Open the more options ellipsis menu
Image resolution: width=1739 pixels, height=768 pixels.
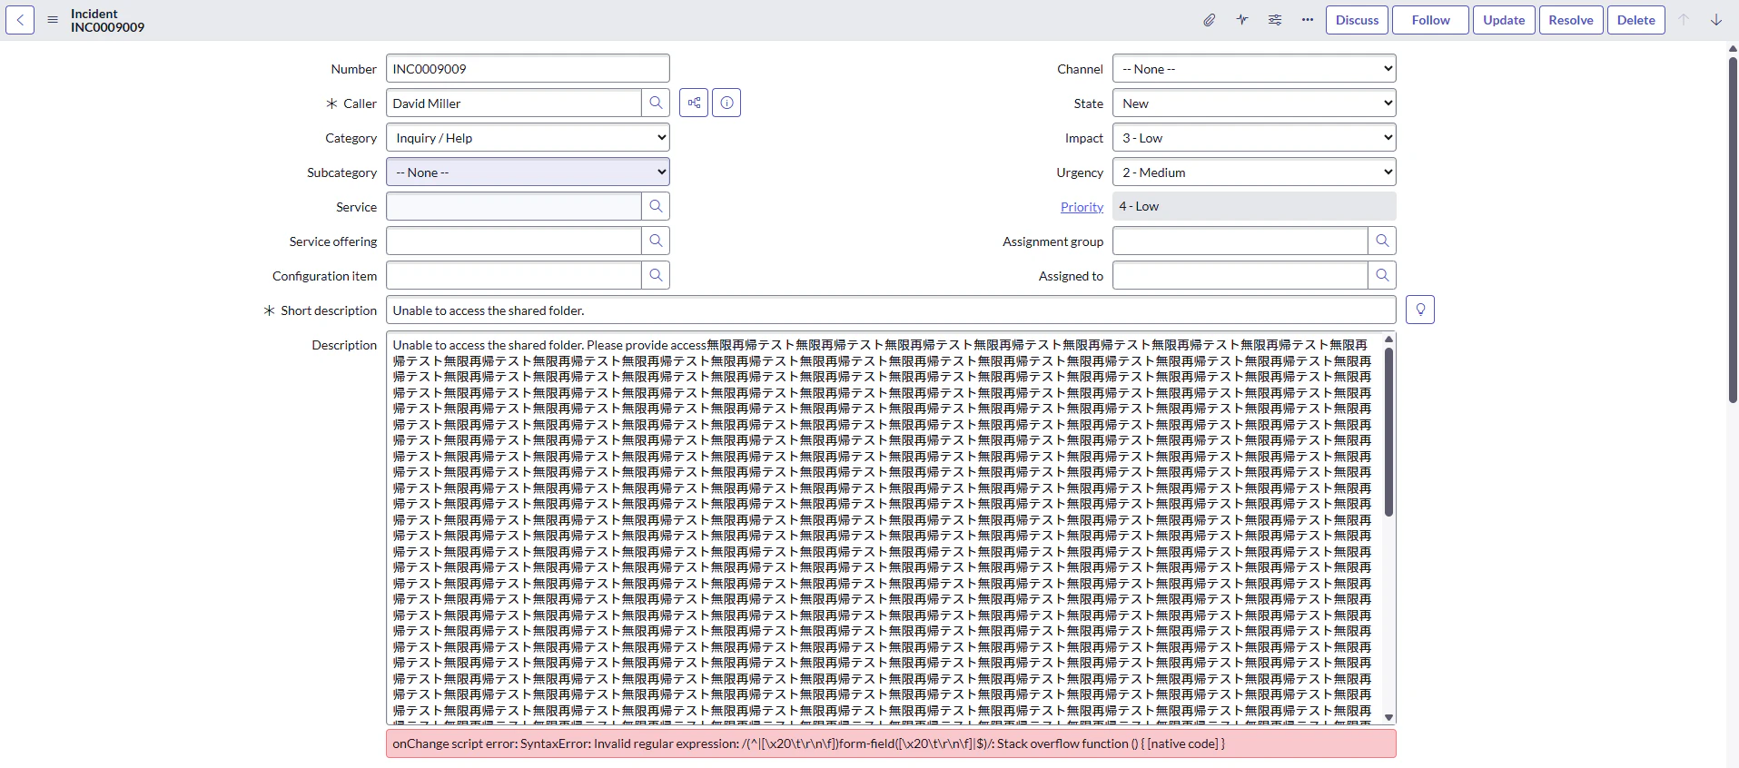(x=1308, y=20)
